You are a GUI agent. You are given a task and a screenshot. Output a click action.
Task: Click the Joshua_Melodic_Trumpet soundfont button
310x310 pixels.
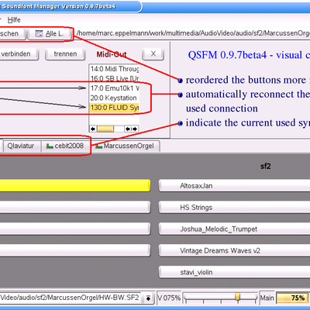pos(234,229)
